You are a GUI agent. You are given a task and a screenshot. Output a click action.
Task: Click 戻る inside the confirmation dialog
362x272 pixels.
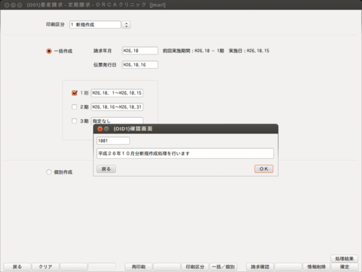click(x=106, y=169)
